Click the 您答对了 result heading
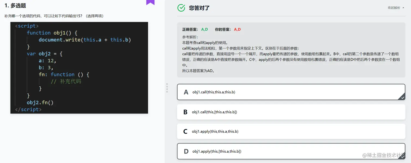Screen dimensions: 411x163 point(199,8)
